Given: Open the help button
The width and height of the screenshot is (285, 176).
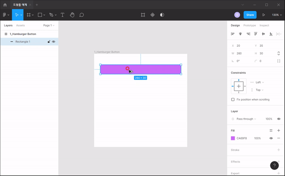Looking at the screenshot, I should (x=274, y=165).
